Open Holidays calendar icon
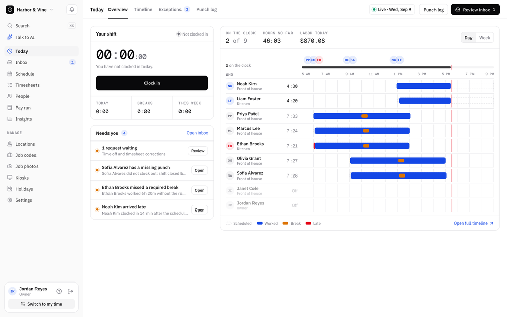This screenshot has height=317, width=507. (10, 189)
